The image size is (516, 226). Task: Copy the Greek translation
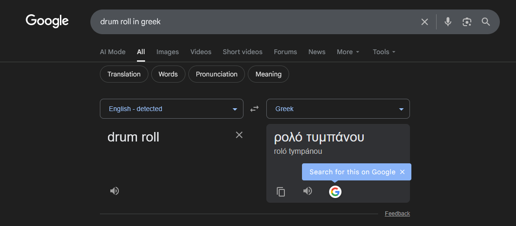(281, 191)
